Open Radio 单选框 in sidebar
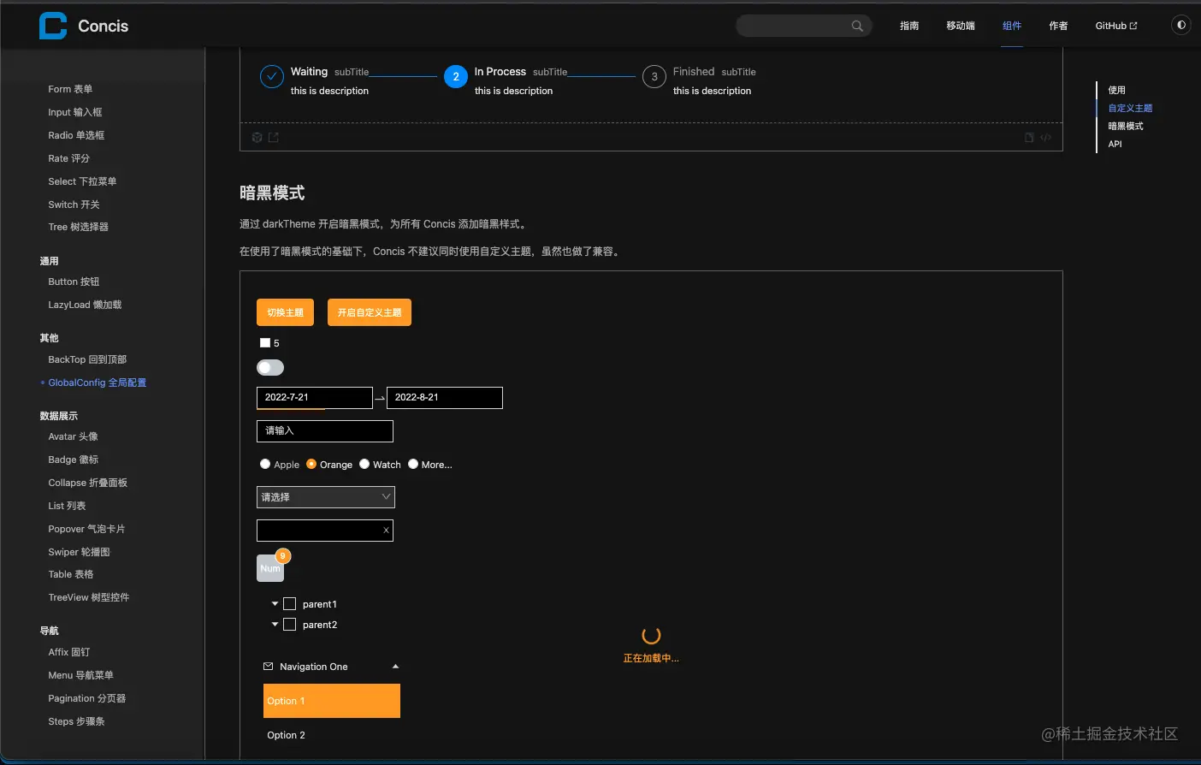The image size is (1201, 765). pos(76,135)
